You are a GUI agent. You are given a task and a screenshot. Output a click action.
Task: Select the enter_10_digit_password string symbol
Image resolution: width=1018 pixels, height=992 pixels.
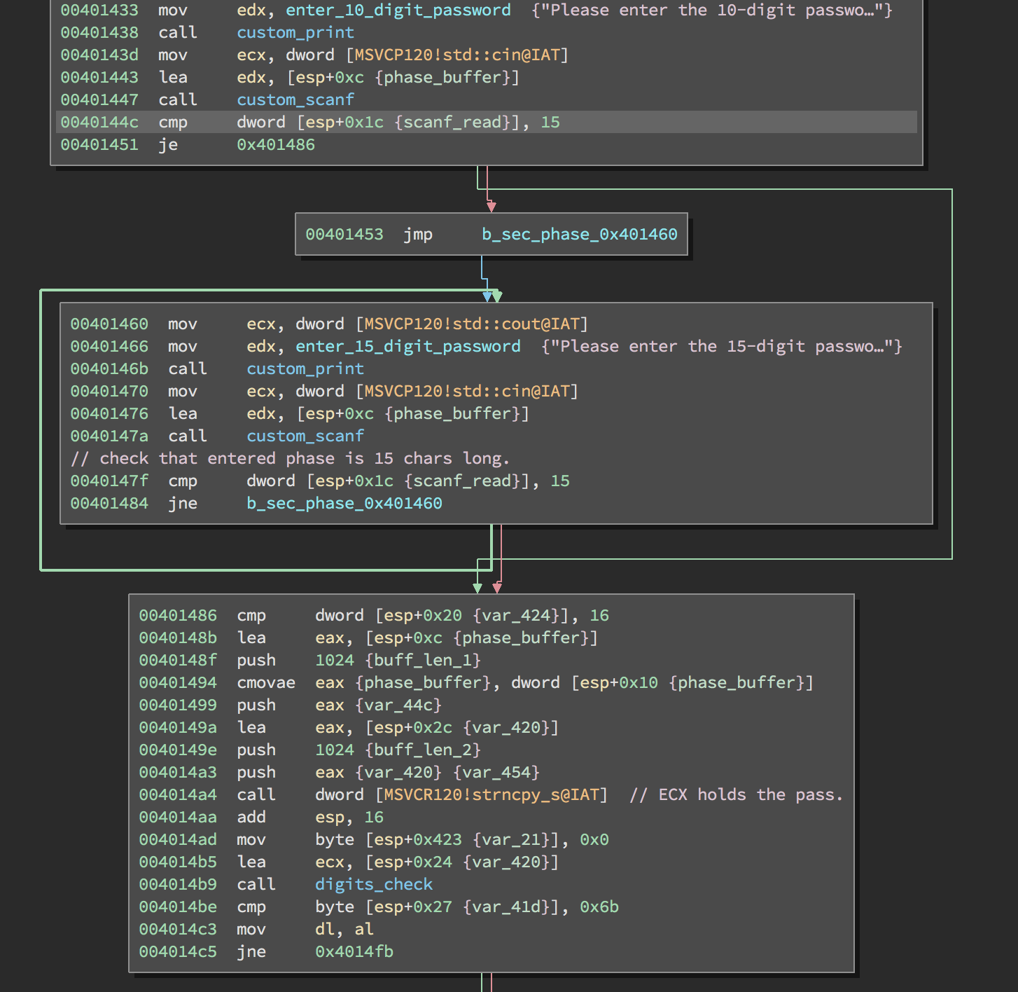398,10
